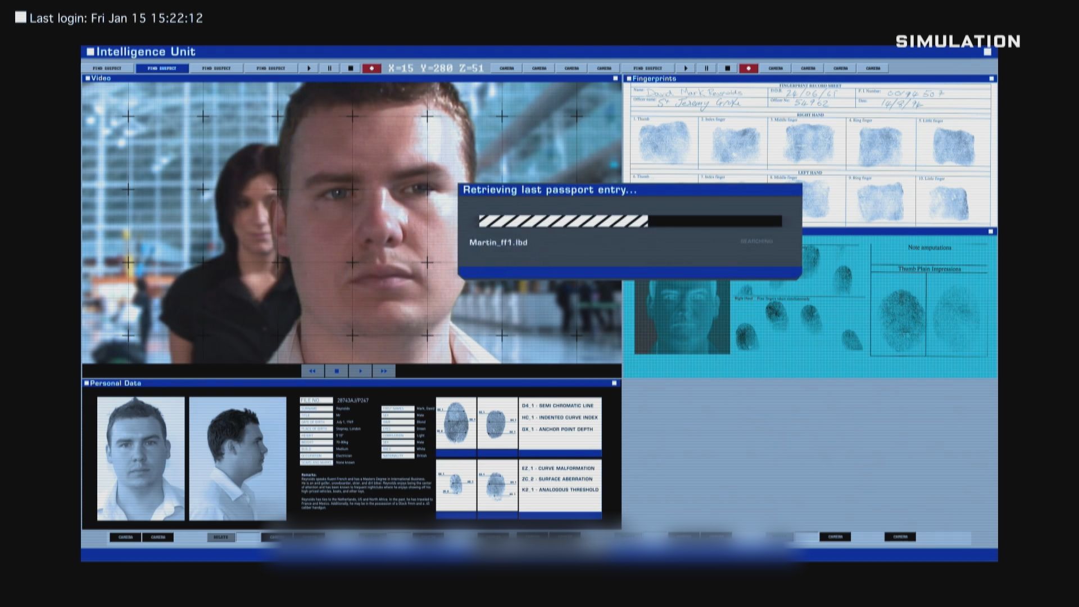Screen dimensions: 1079x607
Task: Select the first CAMERA button after coordinates
Action: coord(506,69)
